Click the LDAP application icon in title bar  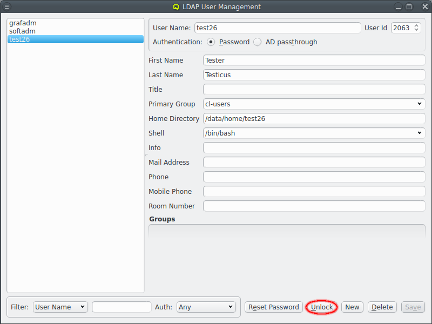coord(175,7)
